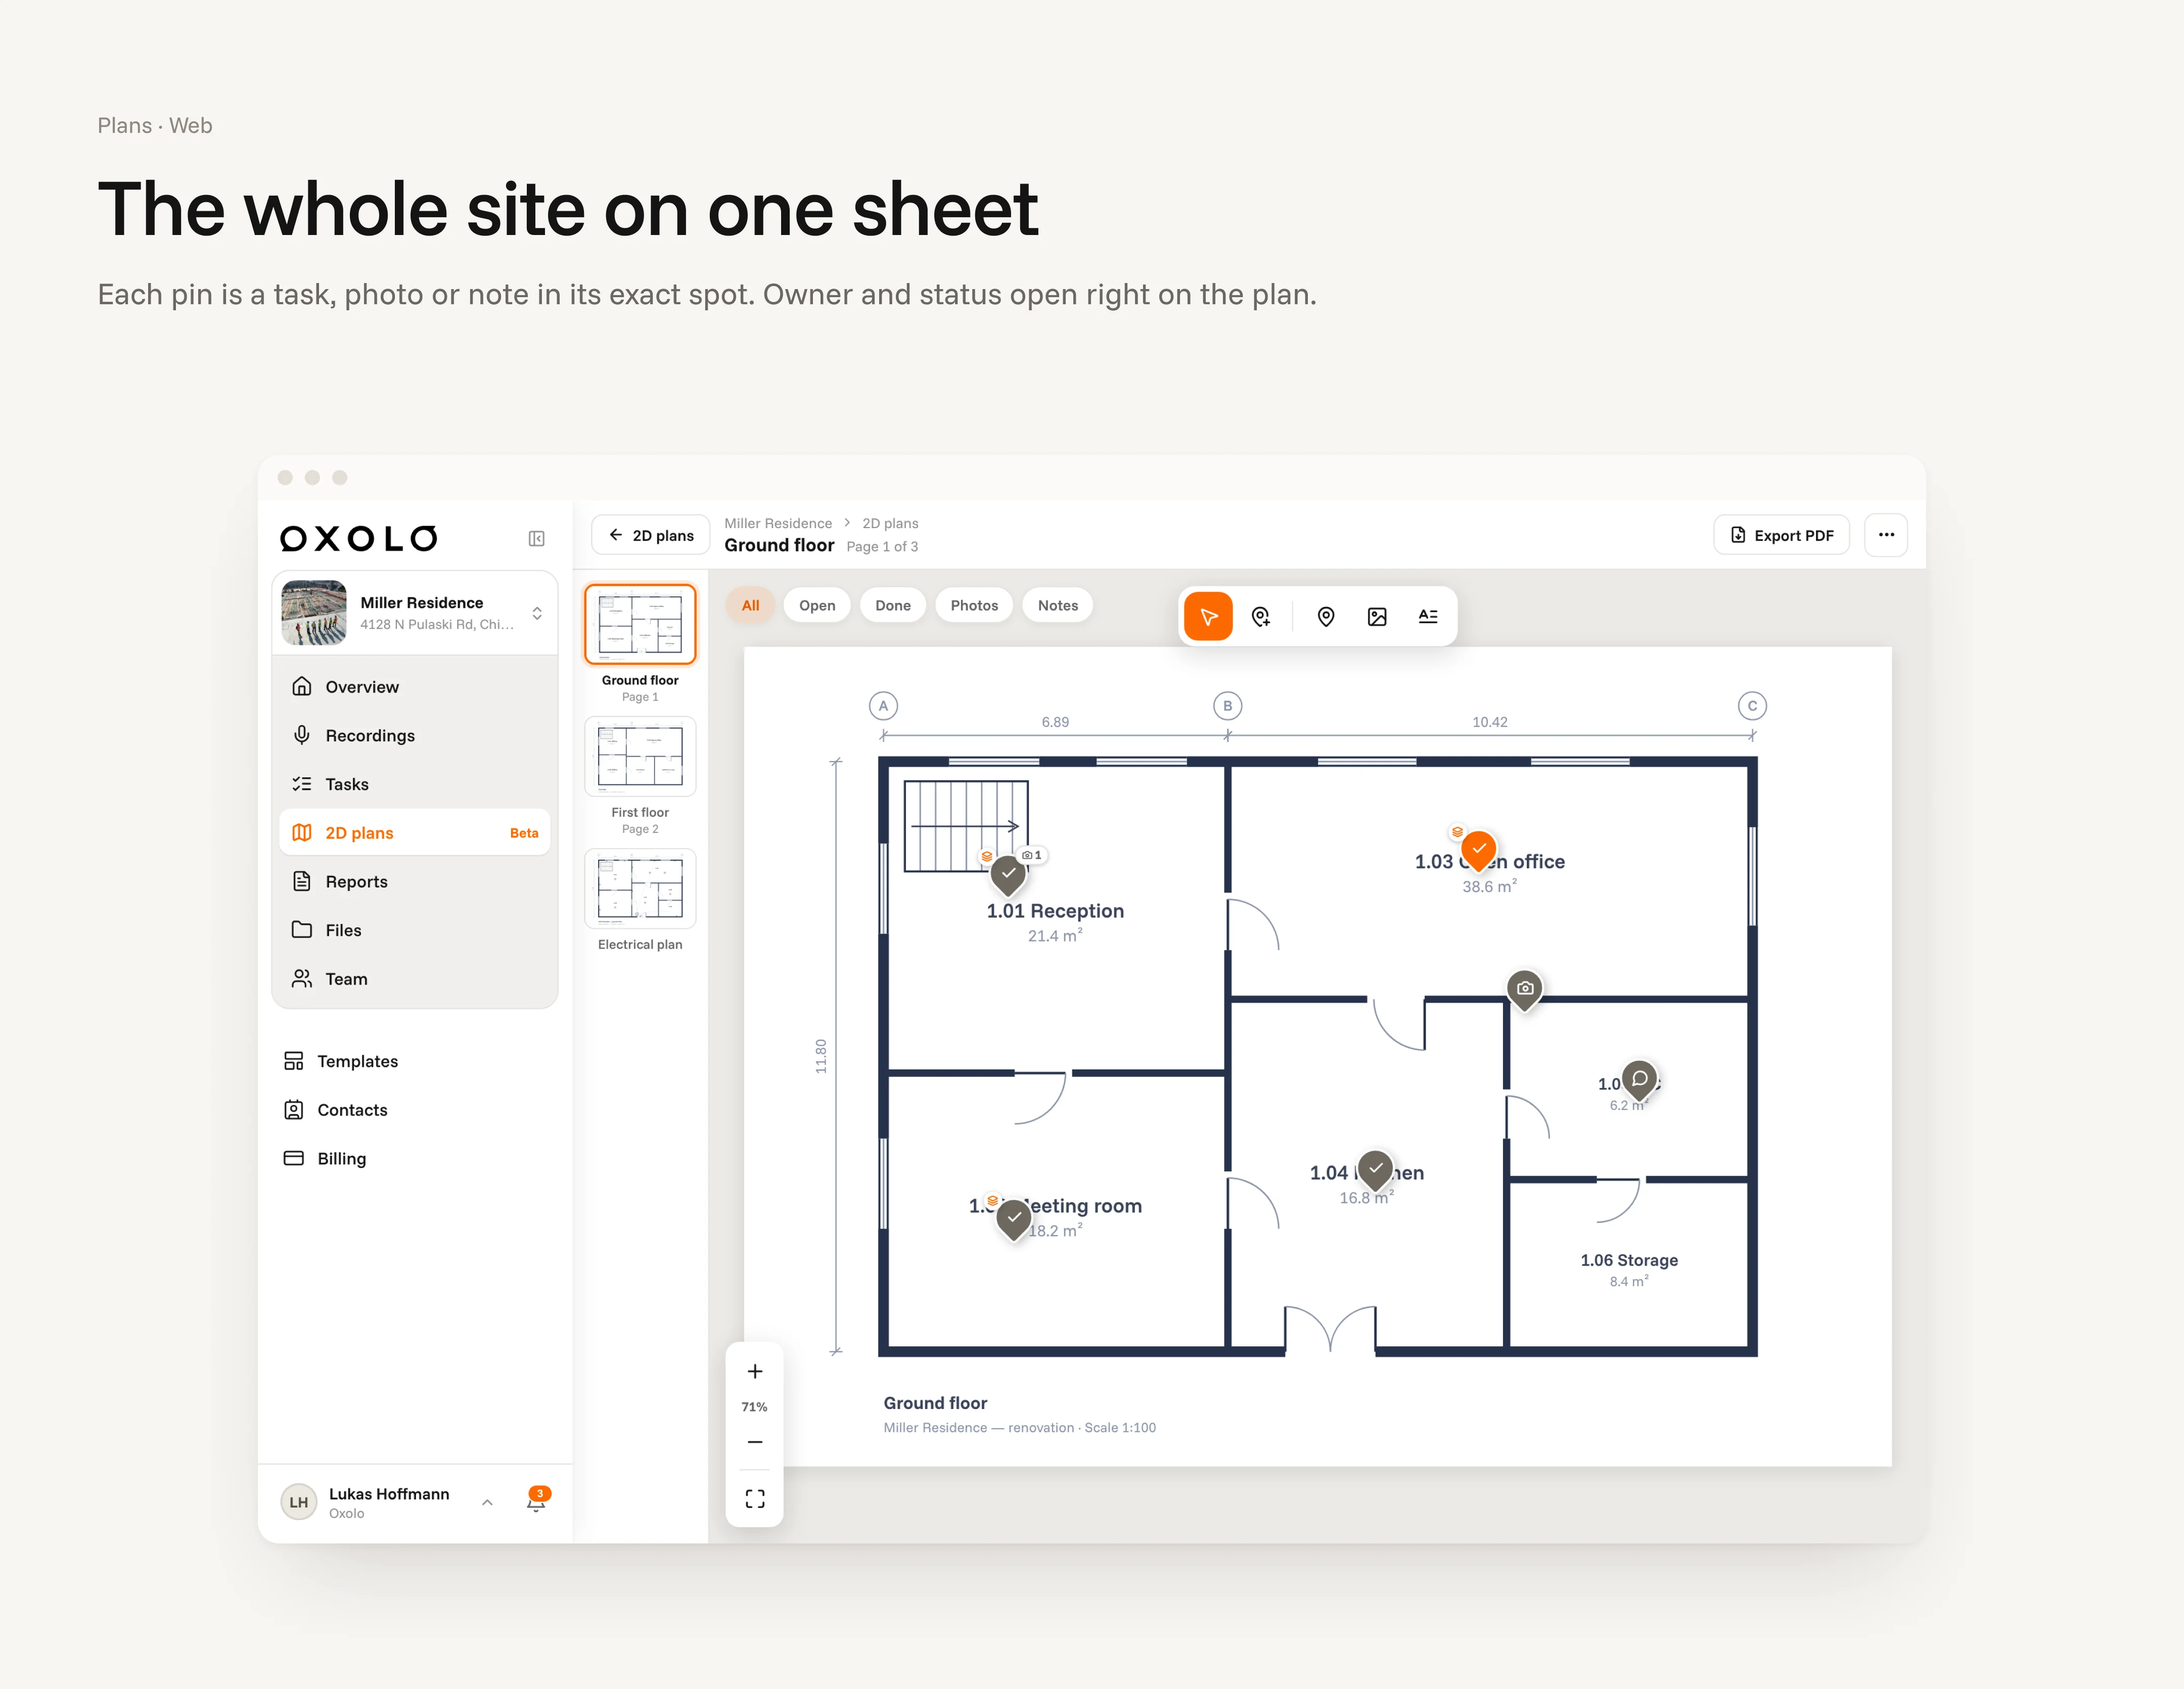Open Reports in sidebar

415,881
